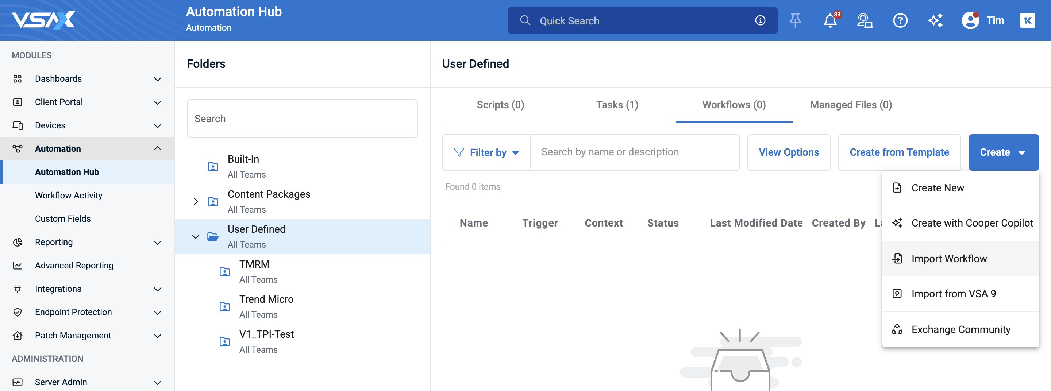Click the Quick Search info icon
Viewport: 1051px width, 391px height.
pos(760,20)
